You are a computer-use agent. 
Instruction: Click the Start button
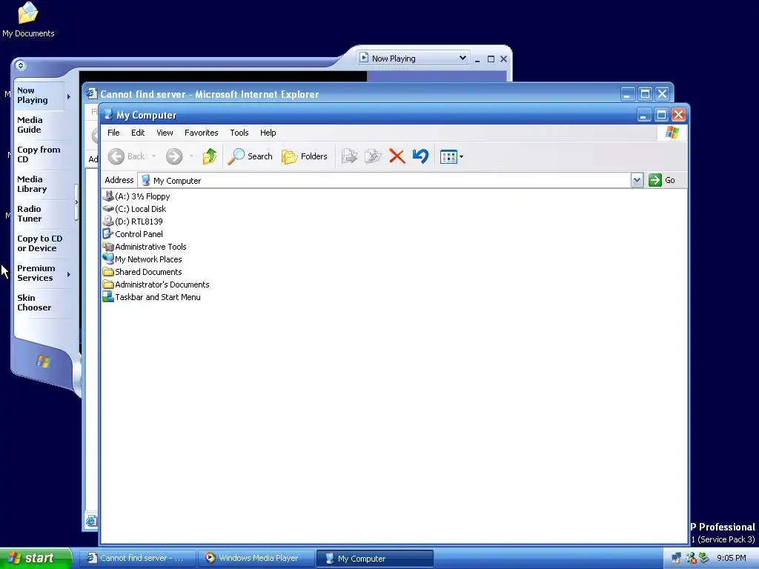36,558
